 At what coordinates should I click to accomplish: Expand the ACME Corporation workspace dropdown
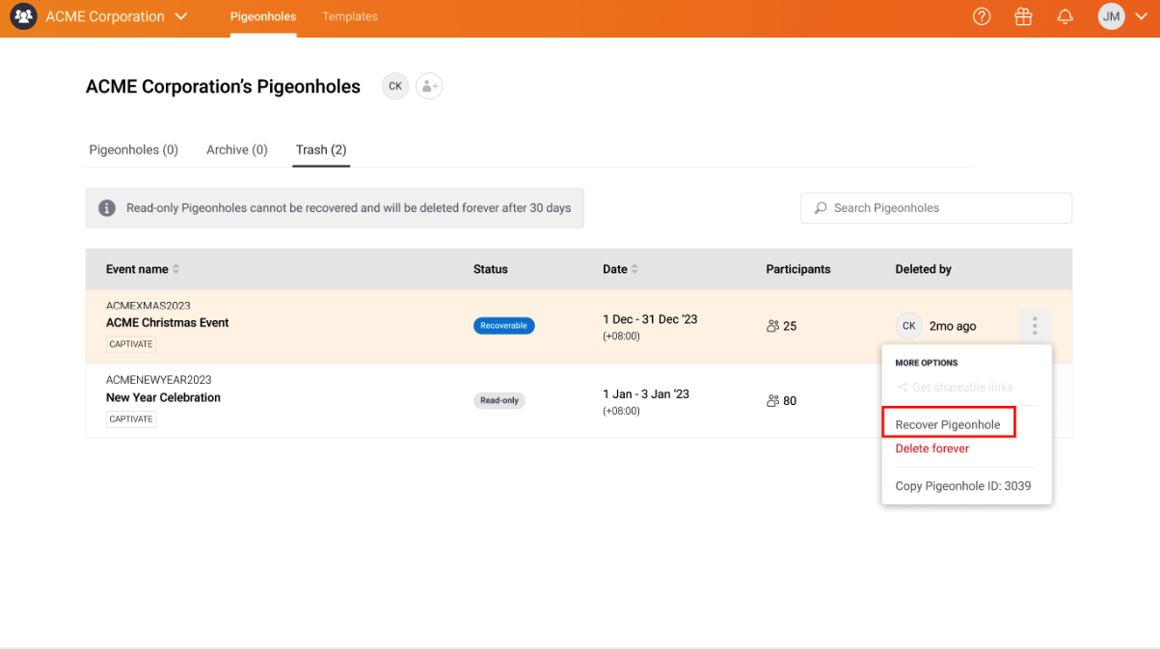(180, 16)
